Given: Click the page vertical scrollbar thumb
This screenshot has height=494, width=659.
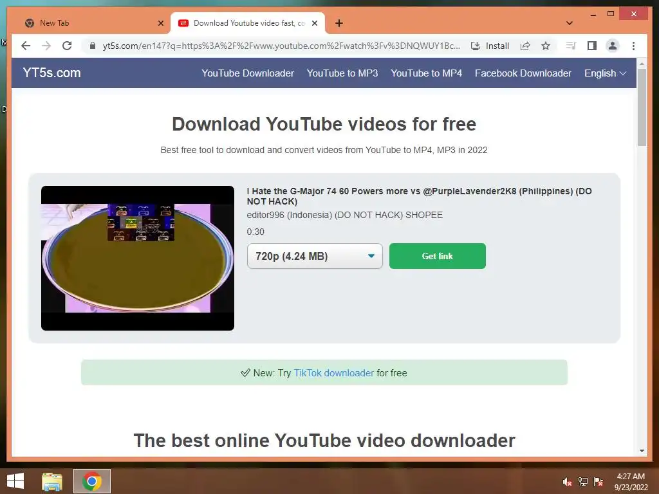Looking at the screenshot, I should (642, 107).
